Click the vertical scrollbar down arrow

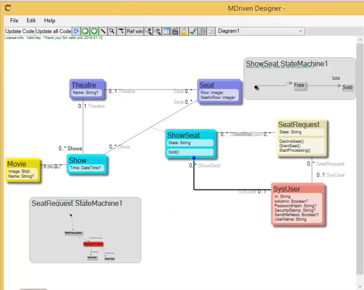coord(360,286)
